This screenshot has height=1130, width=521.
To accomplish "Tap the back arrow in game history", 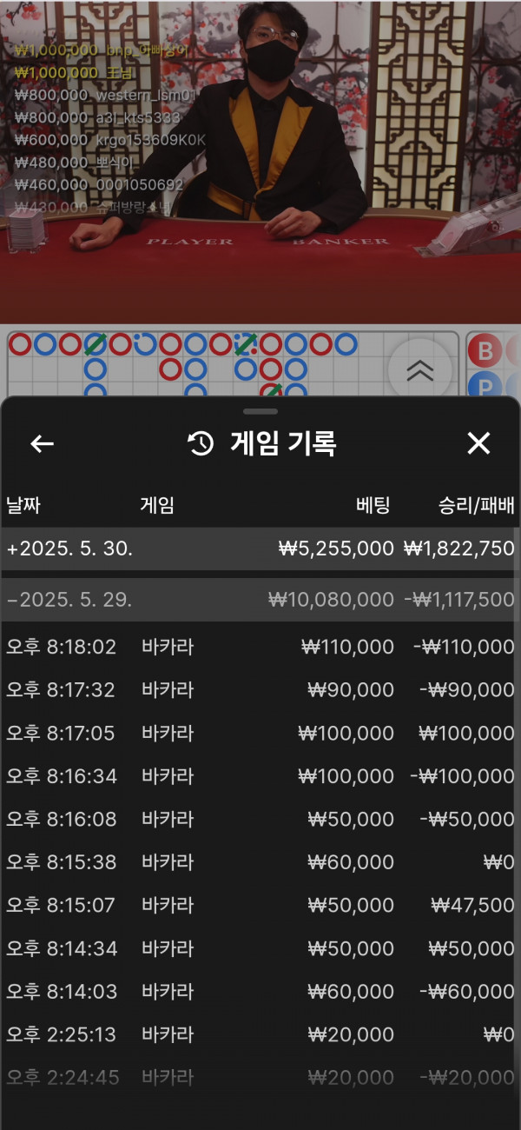I will click(x=42, y=444).
